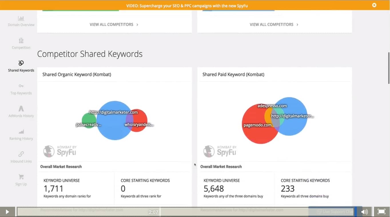The image size is (390, 217).
Task: Enter fullscreen video mode
Action: pyautogui.click(x=382, y=212)
